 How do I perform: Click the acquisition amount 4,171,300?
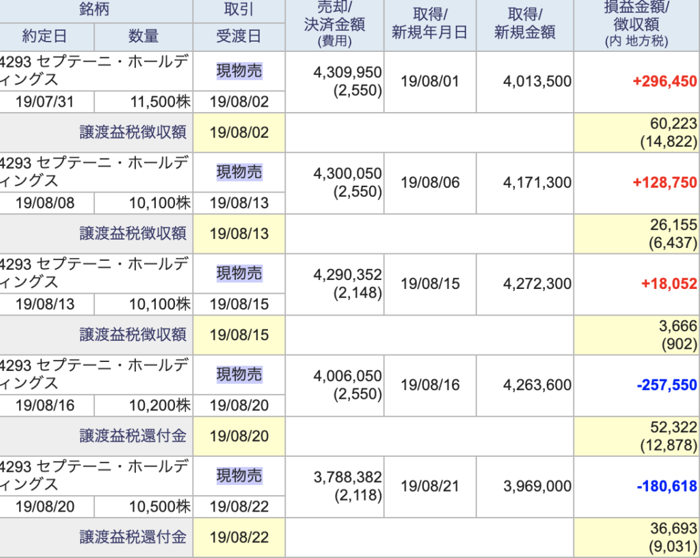(537, 182)
